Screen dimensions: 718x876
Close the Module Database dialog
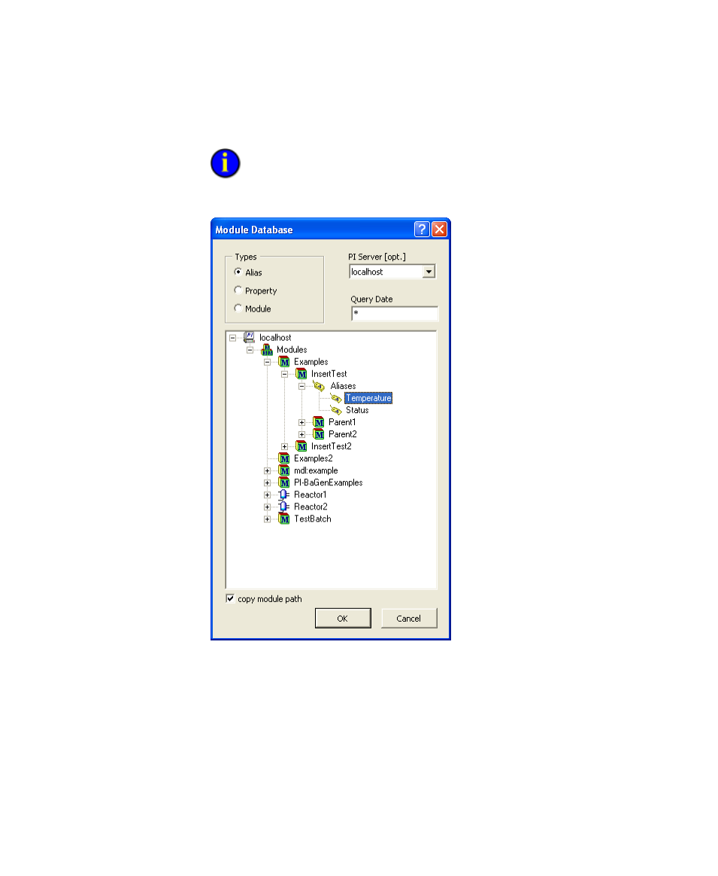point(439,229)
